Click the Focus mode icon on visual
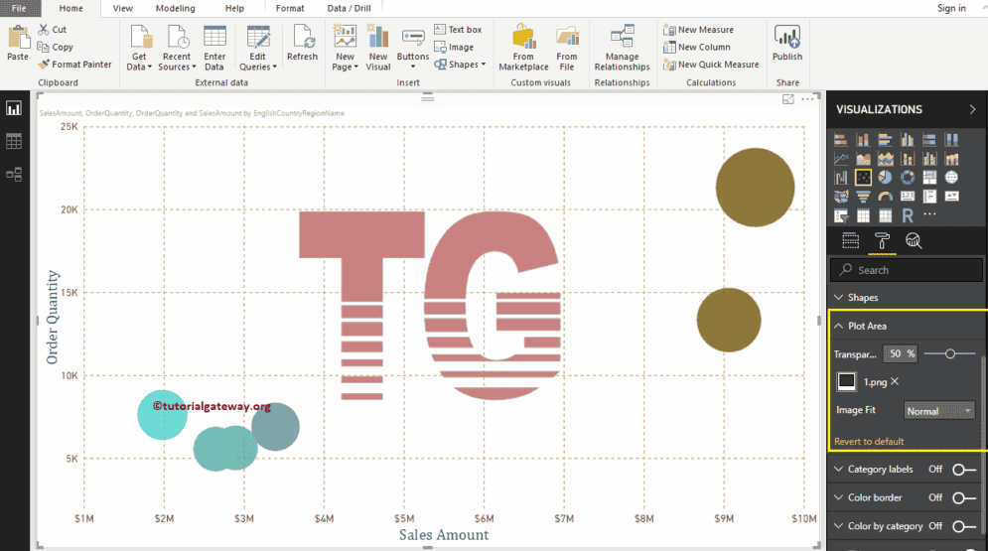This screenshot has width=988, height=551. (x=787, y=99)
